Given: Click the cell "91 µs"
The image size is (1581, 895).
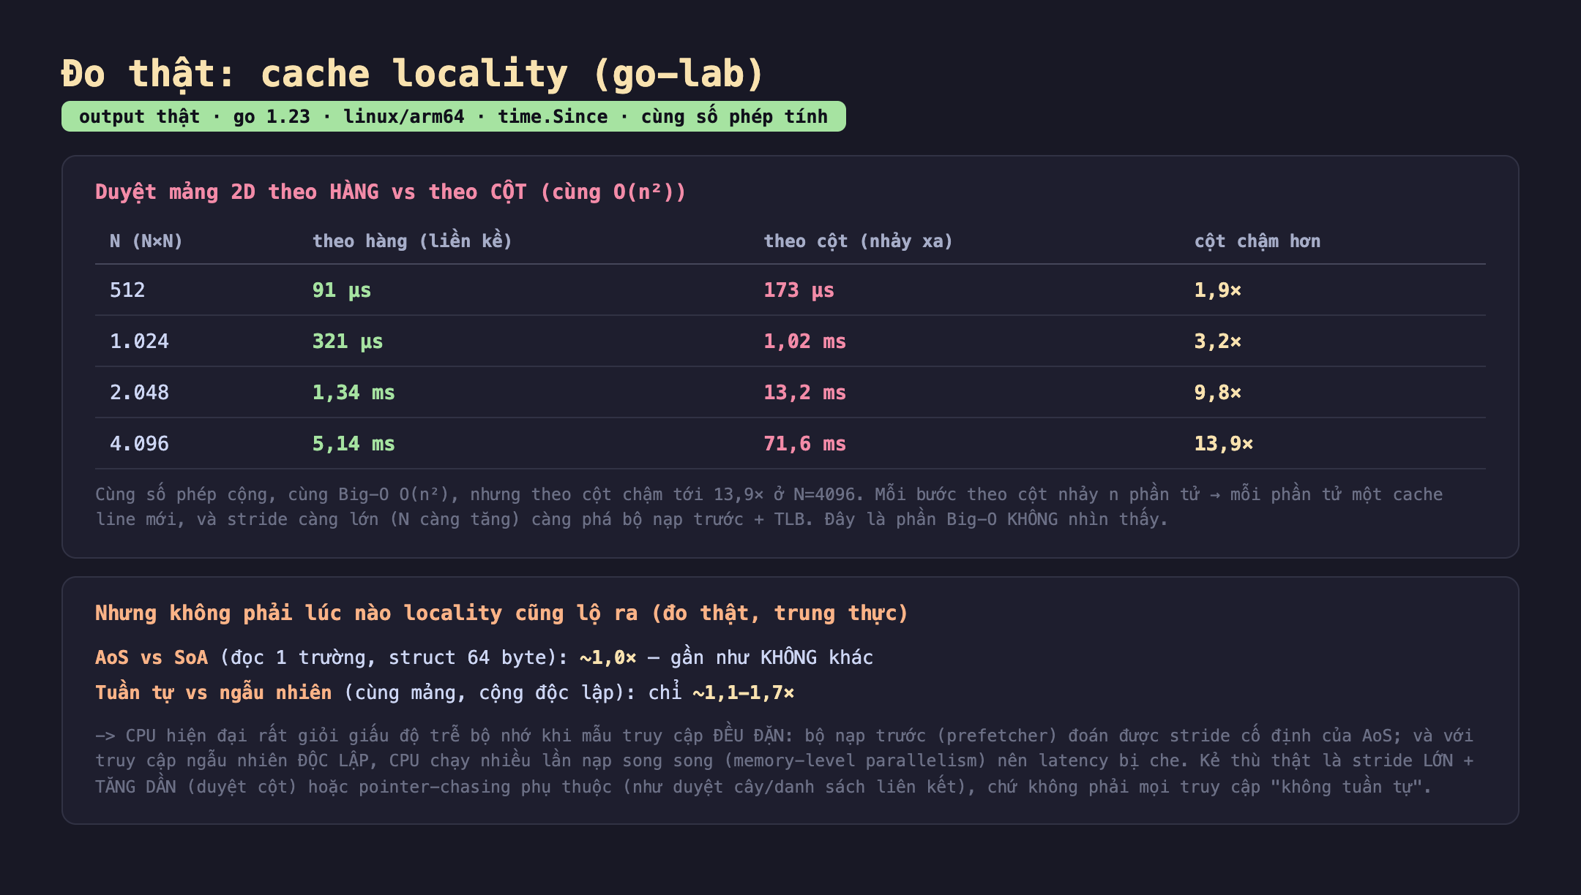Looking at the screenshot, I should click(342, 290).
